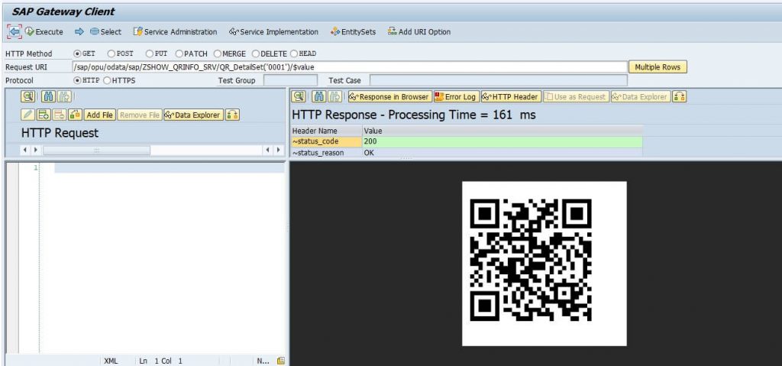Click the binoculars Find icon in response pane
782x366 pixels.
coord(319,97)
